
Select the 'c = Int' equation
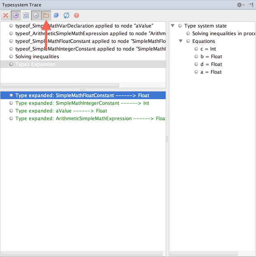[207, 49]
